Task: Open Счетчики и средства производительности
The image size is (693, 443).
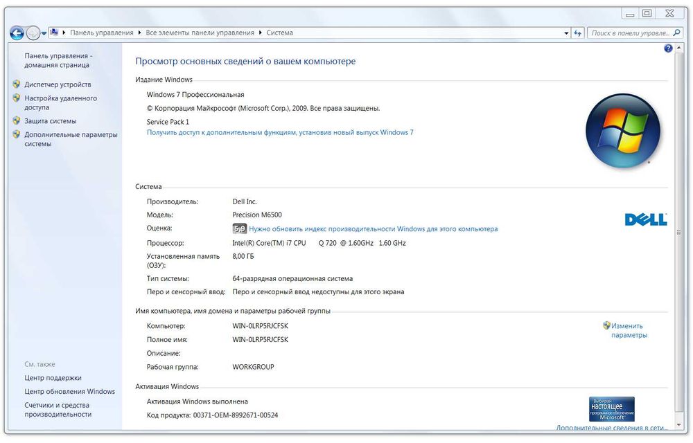Action: click(x=58, y=410)
